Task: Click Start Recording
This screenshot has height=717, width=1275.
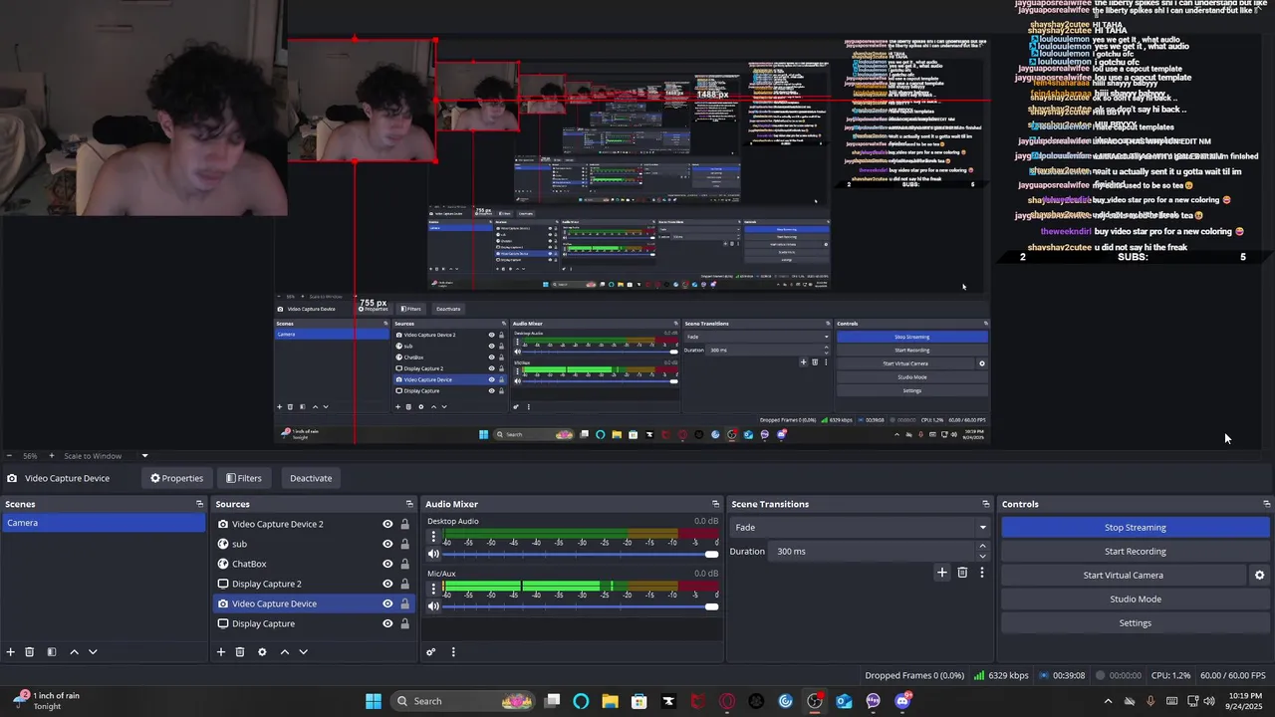Action: (1136, 552)
